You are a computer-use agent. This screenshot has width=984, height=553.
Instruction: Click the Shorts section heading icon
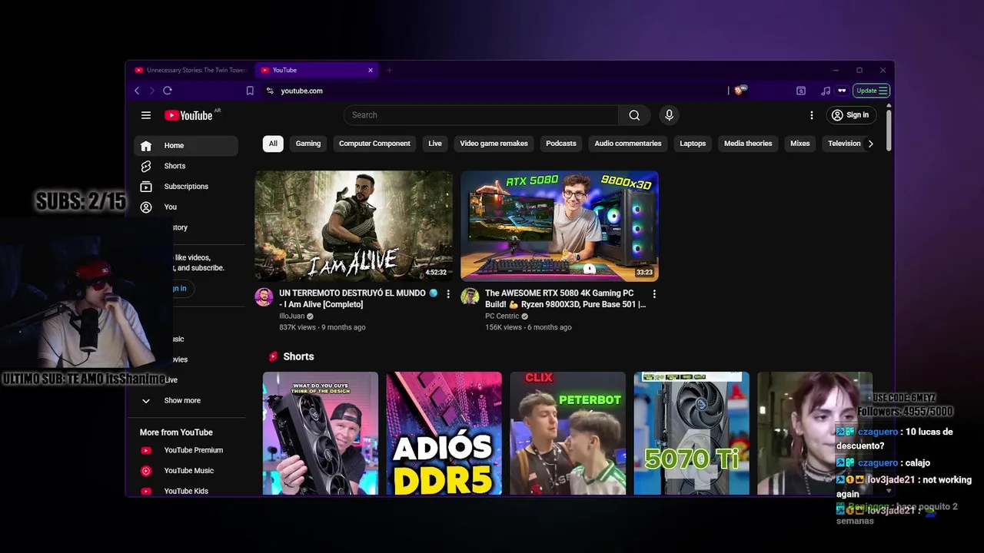pyautogui.click(x=273, y=356)
